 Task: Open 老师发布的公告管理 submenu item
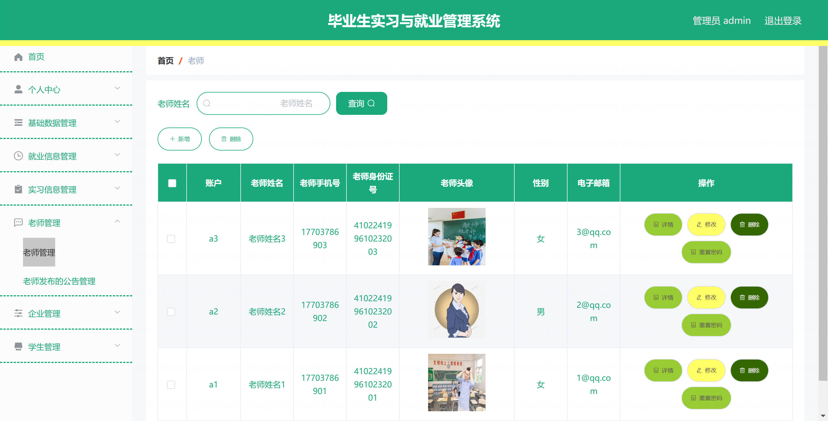pos(59,281)
